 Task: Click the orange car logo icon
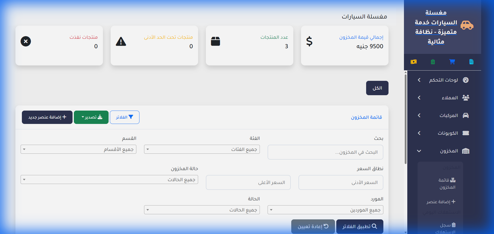click(467, 25)
